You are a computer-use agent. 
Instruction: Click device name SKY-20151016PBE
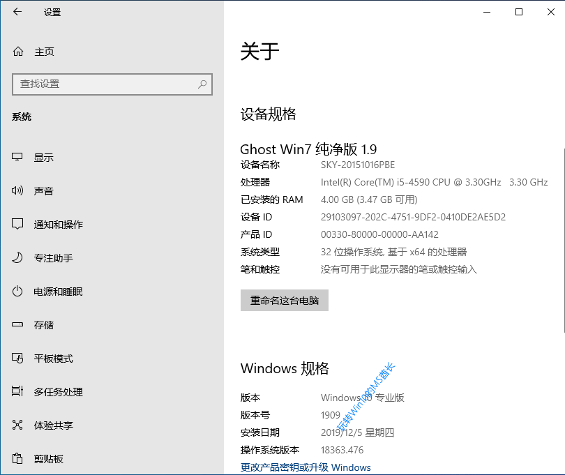click(x=358, y=165)
